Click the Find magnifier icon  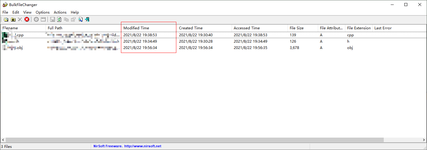click(80, 19)
